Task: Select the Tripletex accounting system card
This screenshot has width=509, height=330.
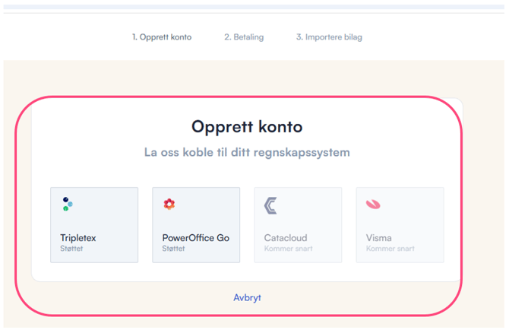Action: [x=94, y=225]
